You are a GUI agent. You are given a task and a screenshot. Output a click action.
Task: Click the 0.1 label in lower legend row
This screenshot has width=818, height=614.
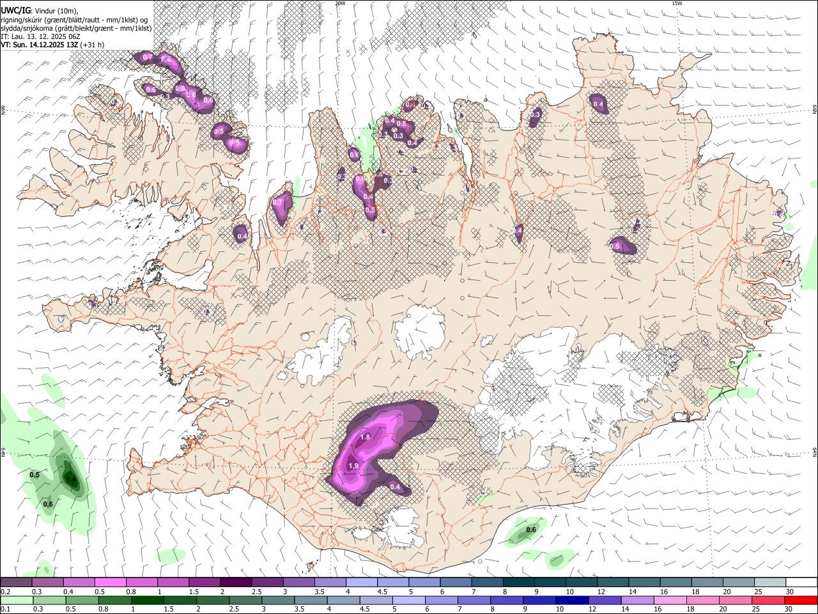click(5, 610)
